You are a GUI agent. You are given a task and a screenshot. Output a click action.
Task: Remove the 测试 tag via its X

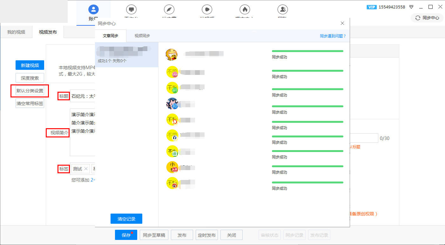tap(86, 169)
